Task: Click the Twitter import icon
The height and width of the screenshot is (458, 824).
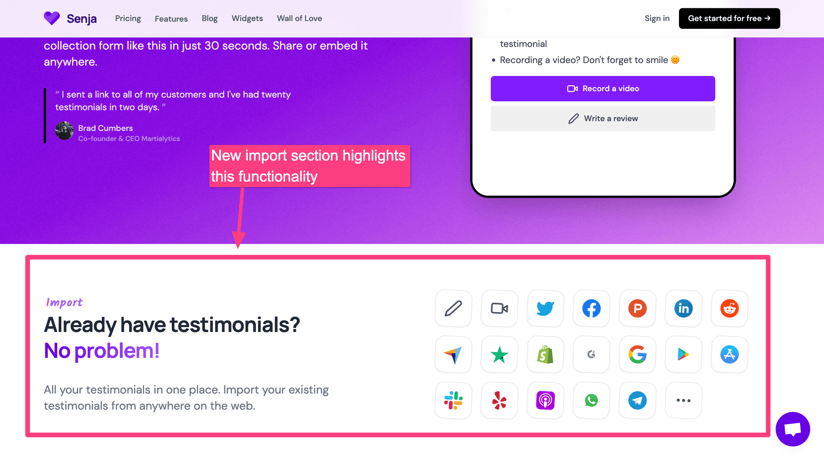Action: coord(545,308)
